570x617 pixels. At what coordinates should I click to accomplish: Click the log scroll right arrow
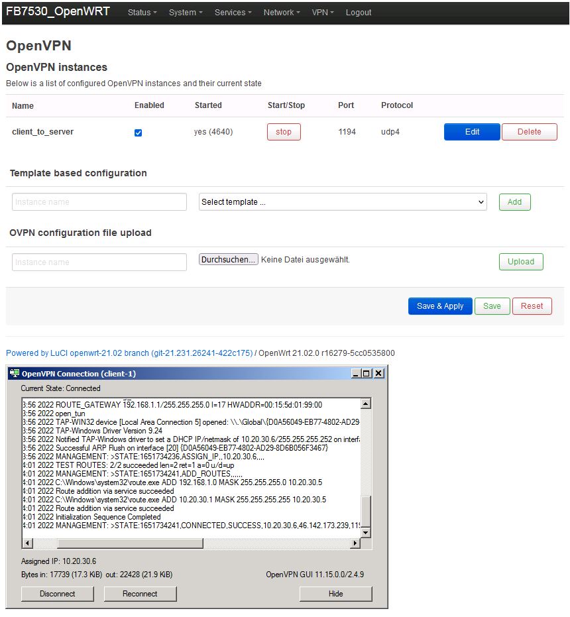click(355, 543)
